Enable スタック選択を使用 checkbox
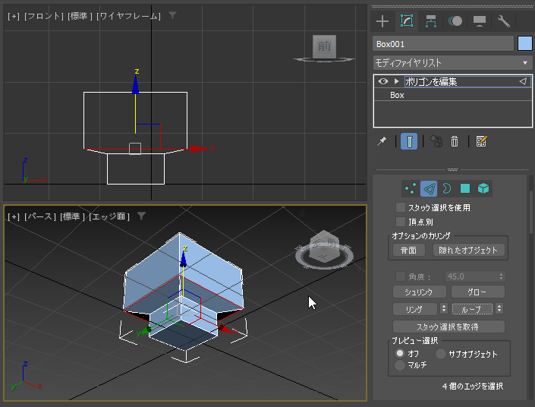This screenshot has height=407, width=535. tap(401, 207)
